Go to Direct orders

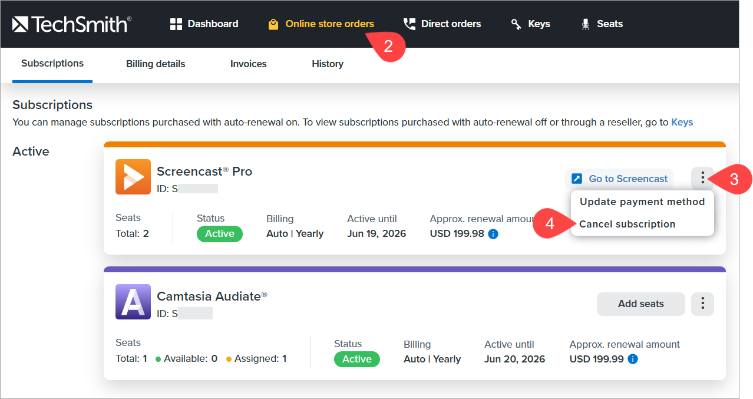pos(442,24)
